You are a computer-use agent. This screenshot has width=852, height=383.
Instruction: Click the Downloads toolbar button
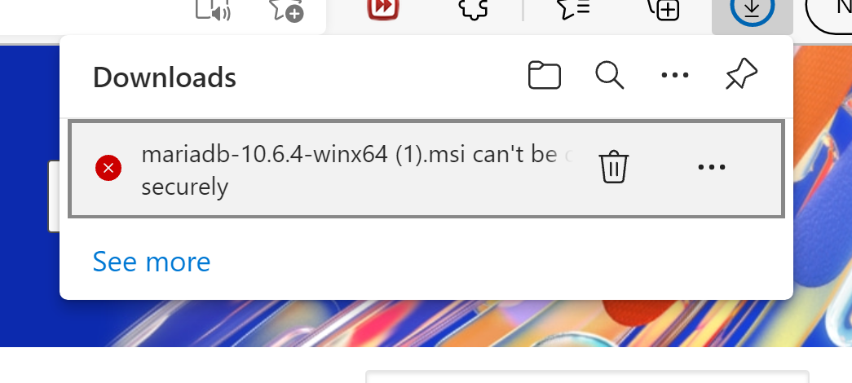(752, 11)
